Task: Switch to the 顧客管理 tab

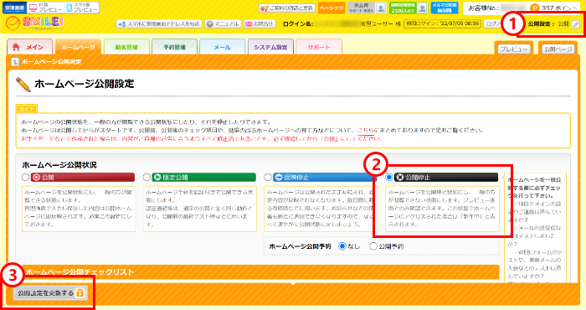Action: [x=126, y=47]
